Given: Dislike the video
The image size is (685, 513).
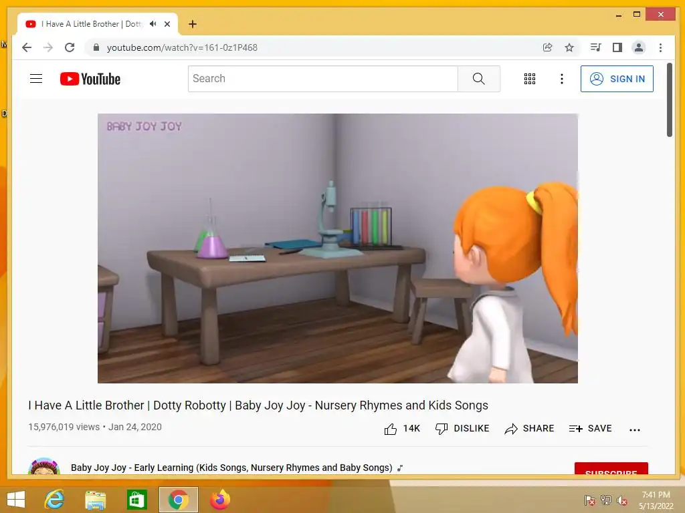Looking at the screenshot, I should [x=462, y=429].
